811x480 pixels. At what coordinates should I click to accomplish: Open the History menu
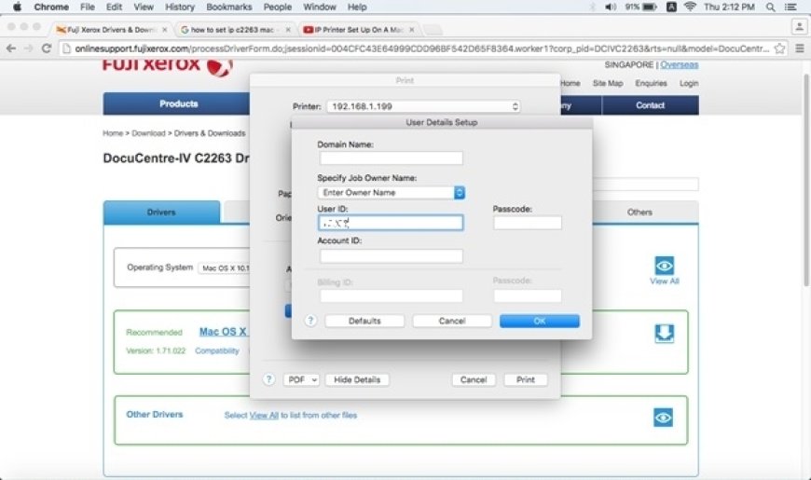[x=180, y=7]
